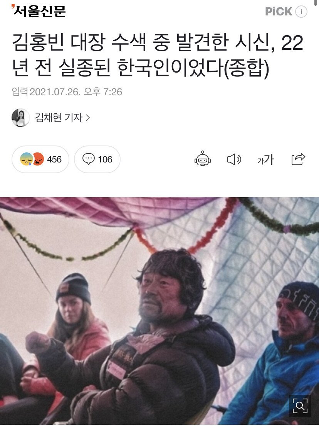The height and width of the screenshot is (431, 319).
Task: Open the robot AI summary icon
Action: pos(203,159)
